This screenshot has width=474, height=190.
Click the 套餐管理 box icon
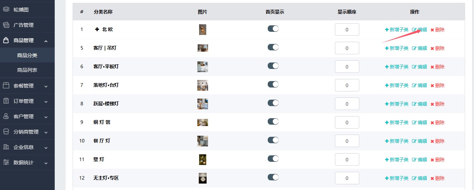pos(6,86)
